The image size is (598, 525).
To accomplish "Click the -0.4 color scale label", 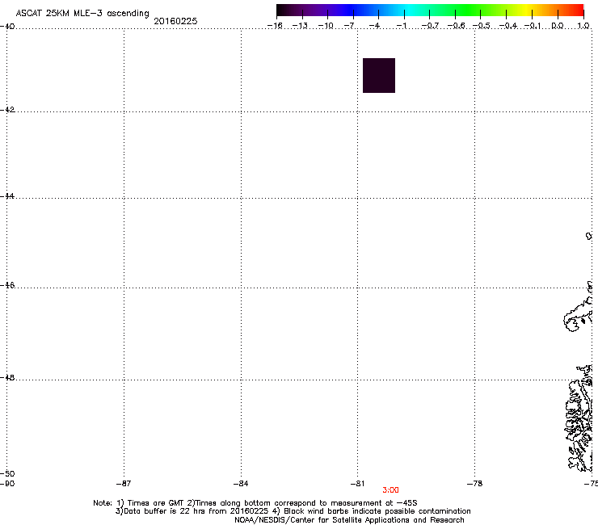I will pos(508,26).
